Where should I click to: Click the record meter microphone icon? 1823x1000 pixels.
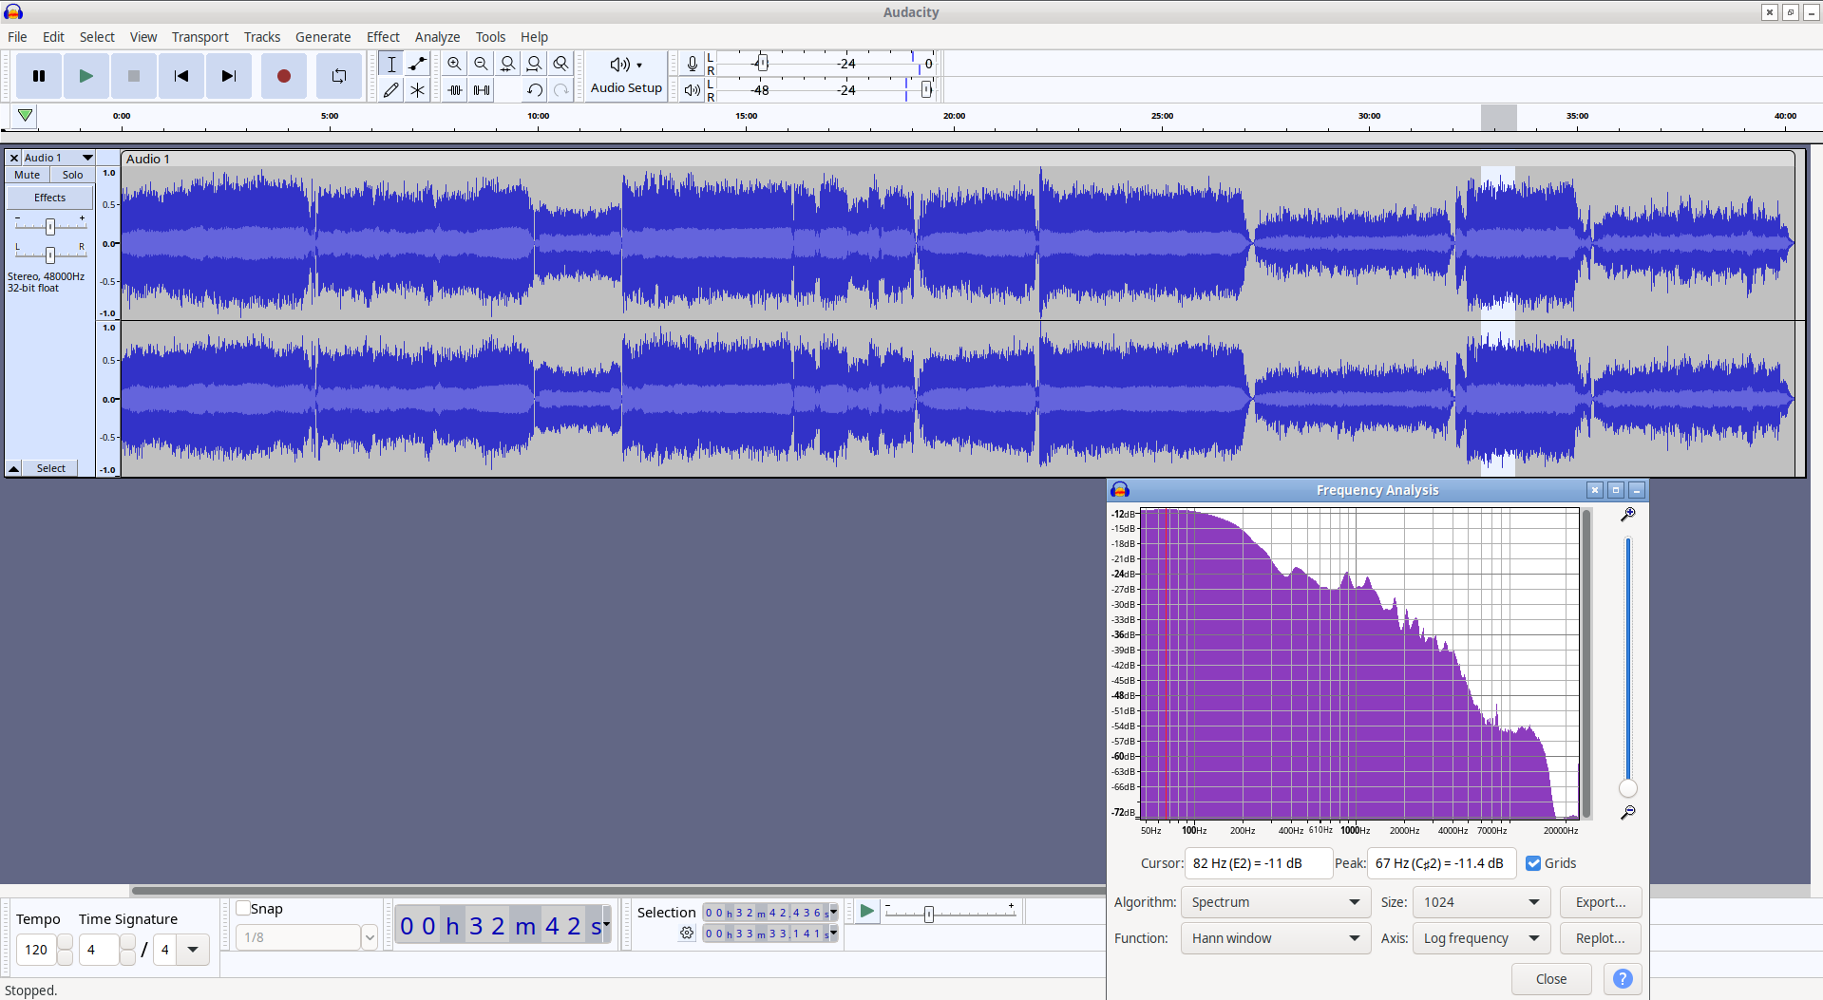(x=692, y=64)
